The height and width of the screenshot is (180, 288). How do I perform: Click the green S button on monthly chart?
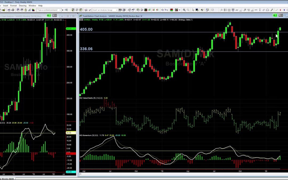pyautogui.click(x=49, y=15)
